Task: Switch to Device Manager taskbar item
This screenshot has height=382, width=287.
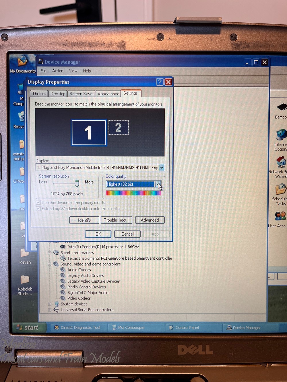Action: coord(251,328)
